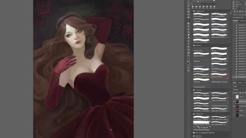The height and width of the screenshot is (138, 246).
Task: Click the brush size slider handle
Action: (198, 2)
